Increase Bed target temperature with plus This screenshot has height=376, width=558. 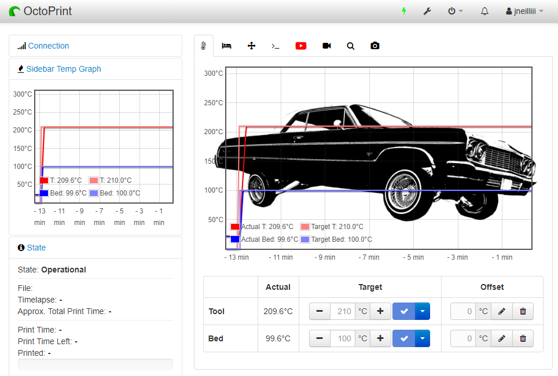pos(380,338)
